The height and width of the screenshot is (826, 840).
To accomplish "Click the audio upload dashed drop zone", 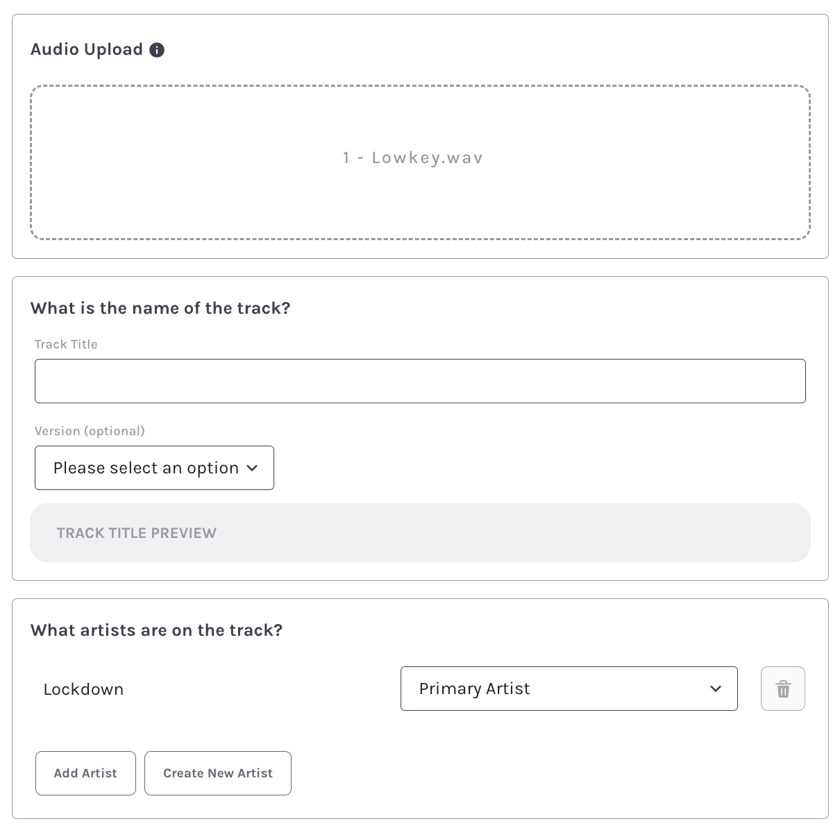I will tap(420, 201).
